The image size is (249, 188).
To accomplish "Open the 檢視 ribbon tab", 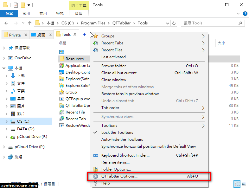I will [x=60, y=14].
